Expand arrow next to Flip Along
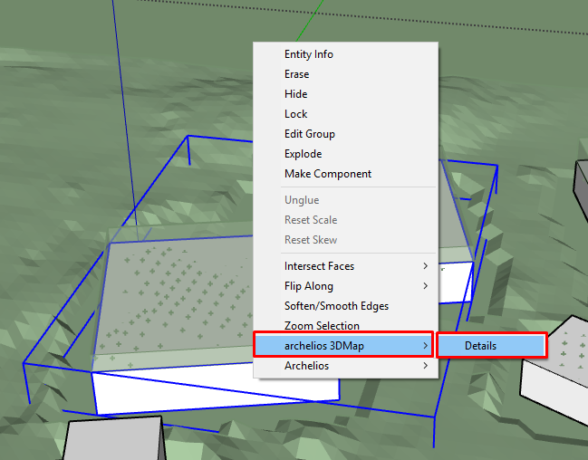The image size is (588, 460). pos(425,285)
